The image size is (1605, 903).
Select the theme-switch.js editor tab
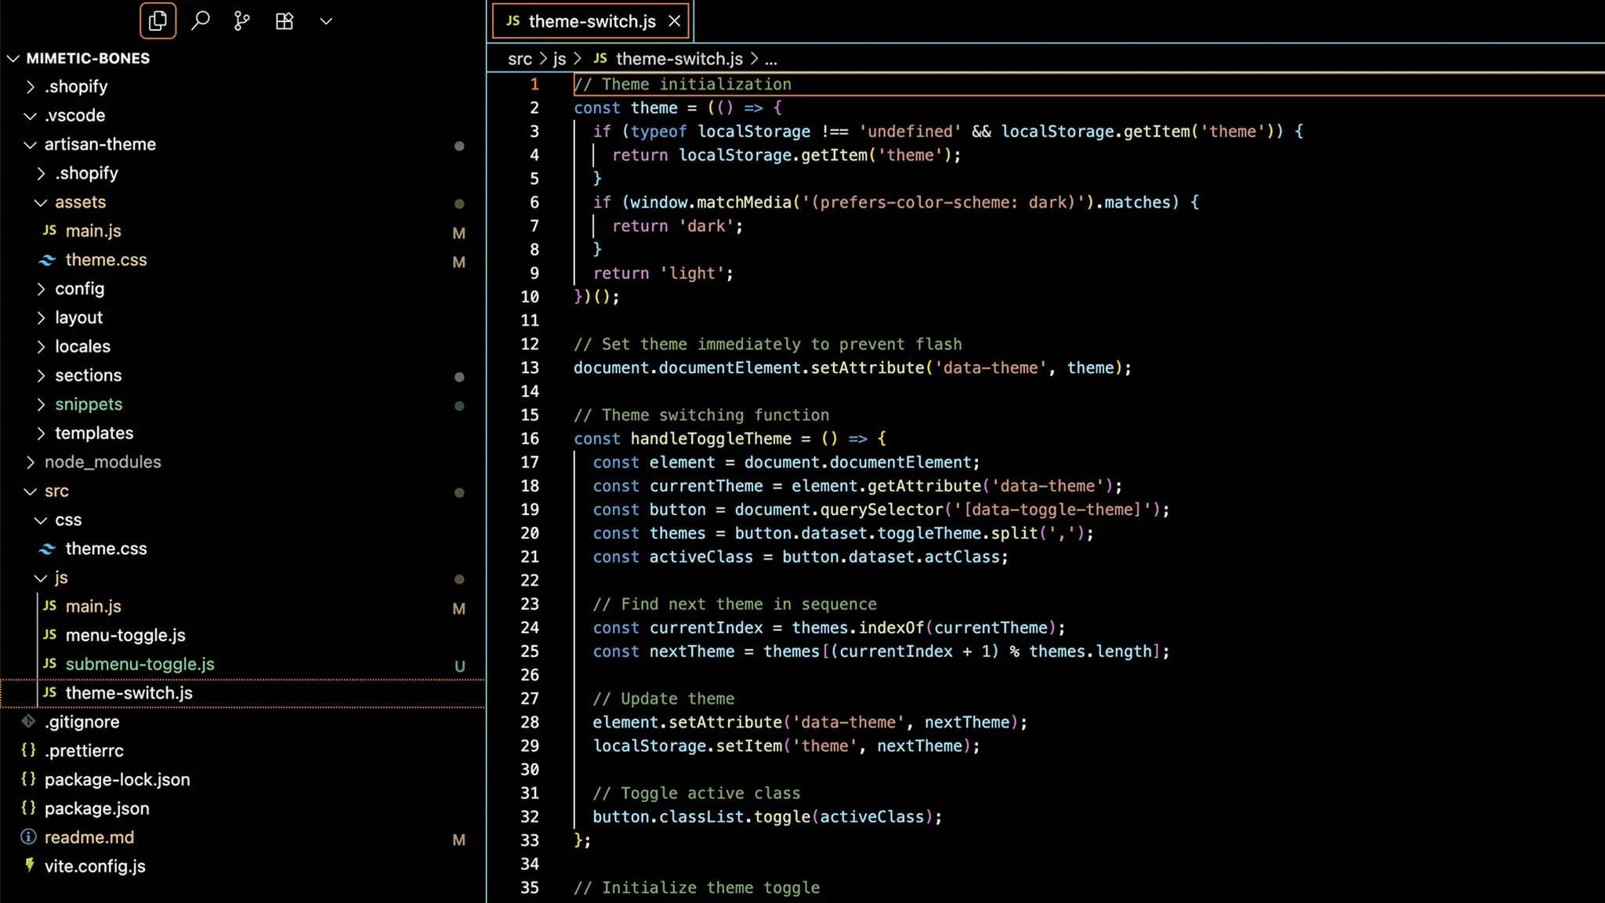pos(591,21)
